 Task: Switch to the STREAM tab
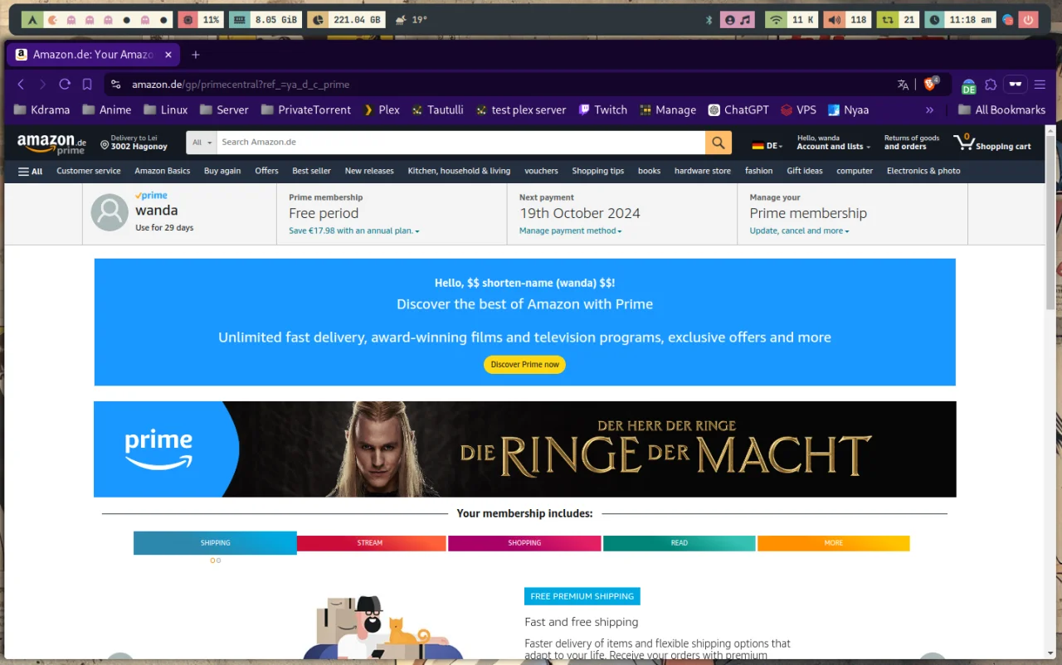click(x=370, y=543)
